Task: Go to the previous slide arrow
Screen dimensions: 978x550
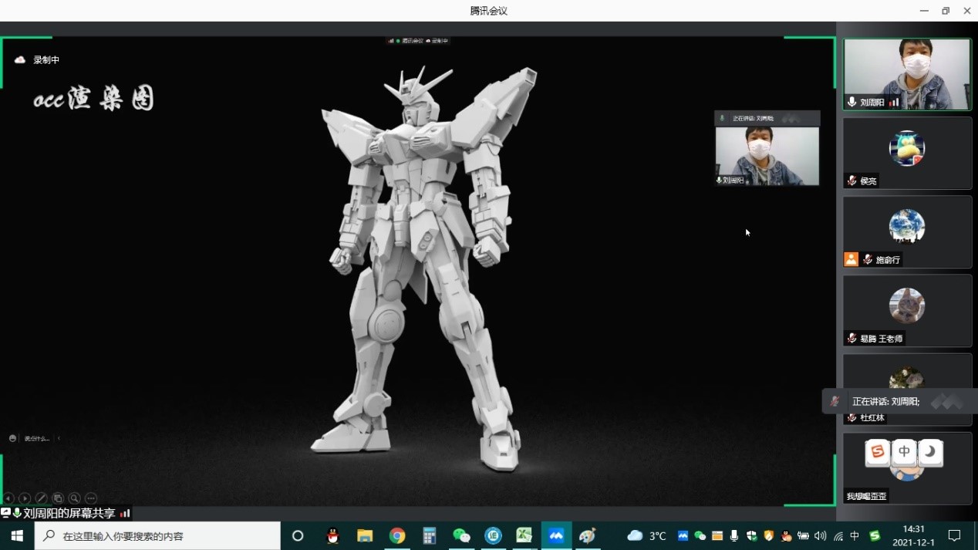Action: [8, 498]
